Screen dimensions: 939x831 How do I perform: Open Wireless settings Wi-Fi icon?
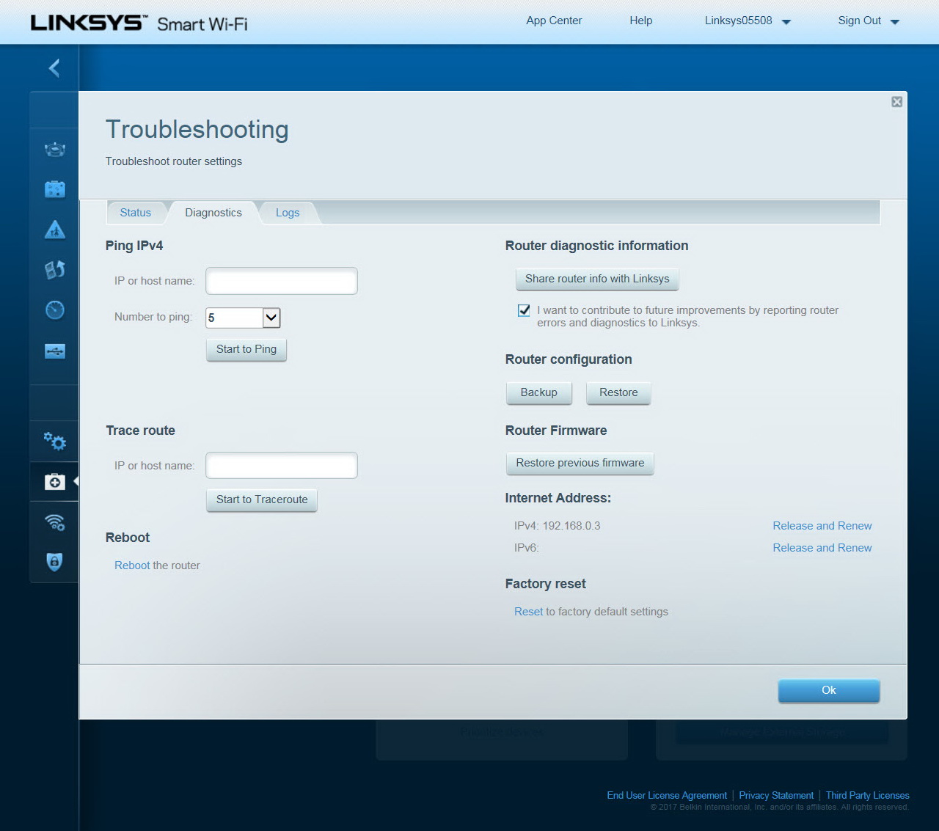point(55,521)
